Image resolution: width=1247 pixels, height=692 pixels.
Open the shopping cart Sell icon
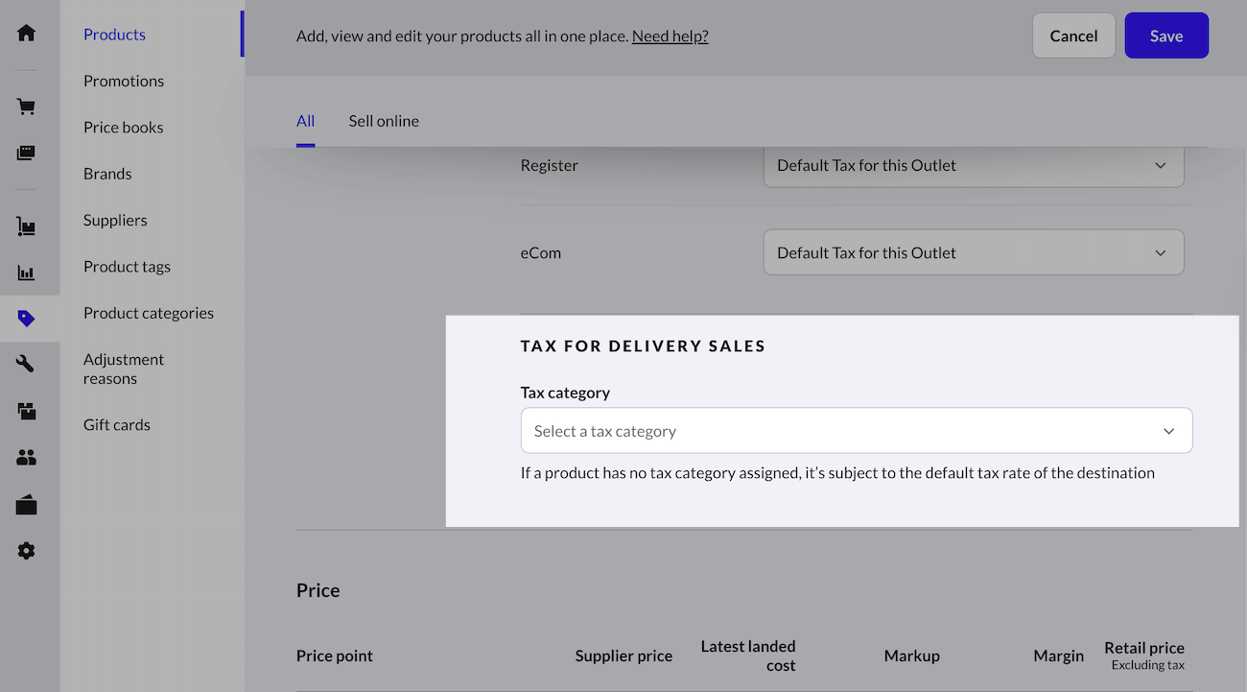[x=26, y=107]
